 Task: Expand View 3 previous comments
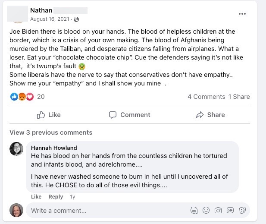click(51, 133)
